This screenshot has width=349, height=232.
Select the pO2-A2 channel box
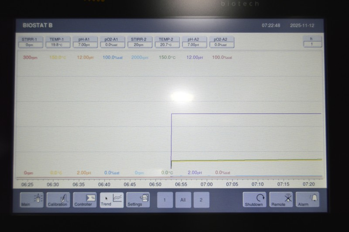[x=221, y=42]
